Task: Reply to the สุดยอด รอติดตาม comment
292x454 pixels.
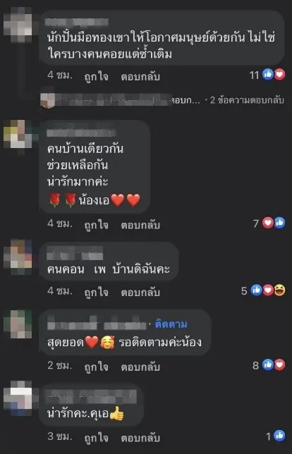Action: [140, 367]
